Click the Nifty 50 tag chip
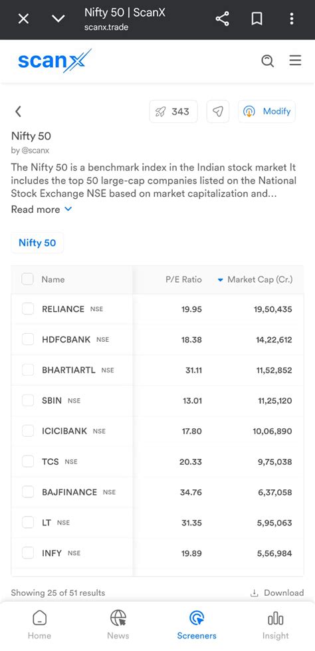The height and width of the screenshot is (651, 315). pos(37,243)
